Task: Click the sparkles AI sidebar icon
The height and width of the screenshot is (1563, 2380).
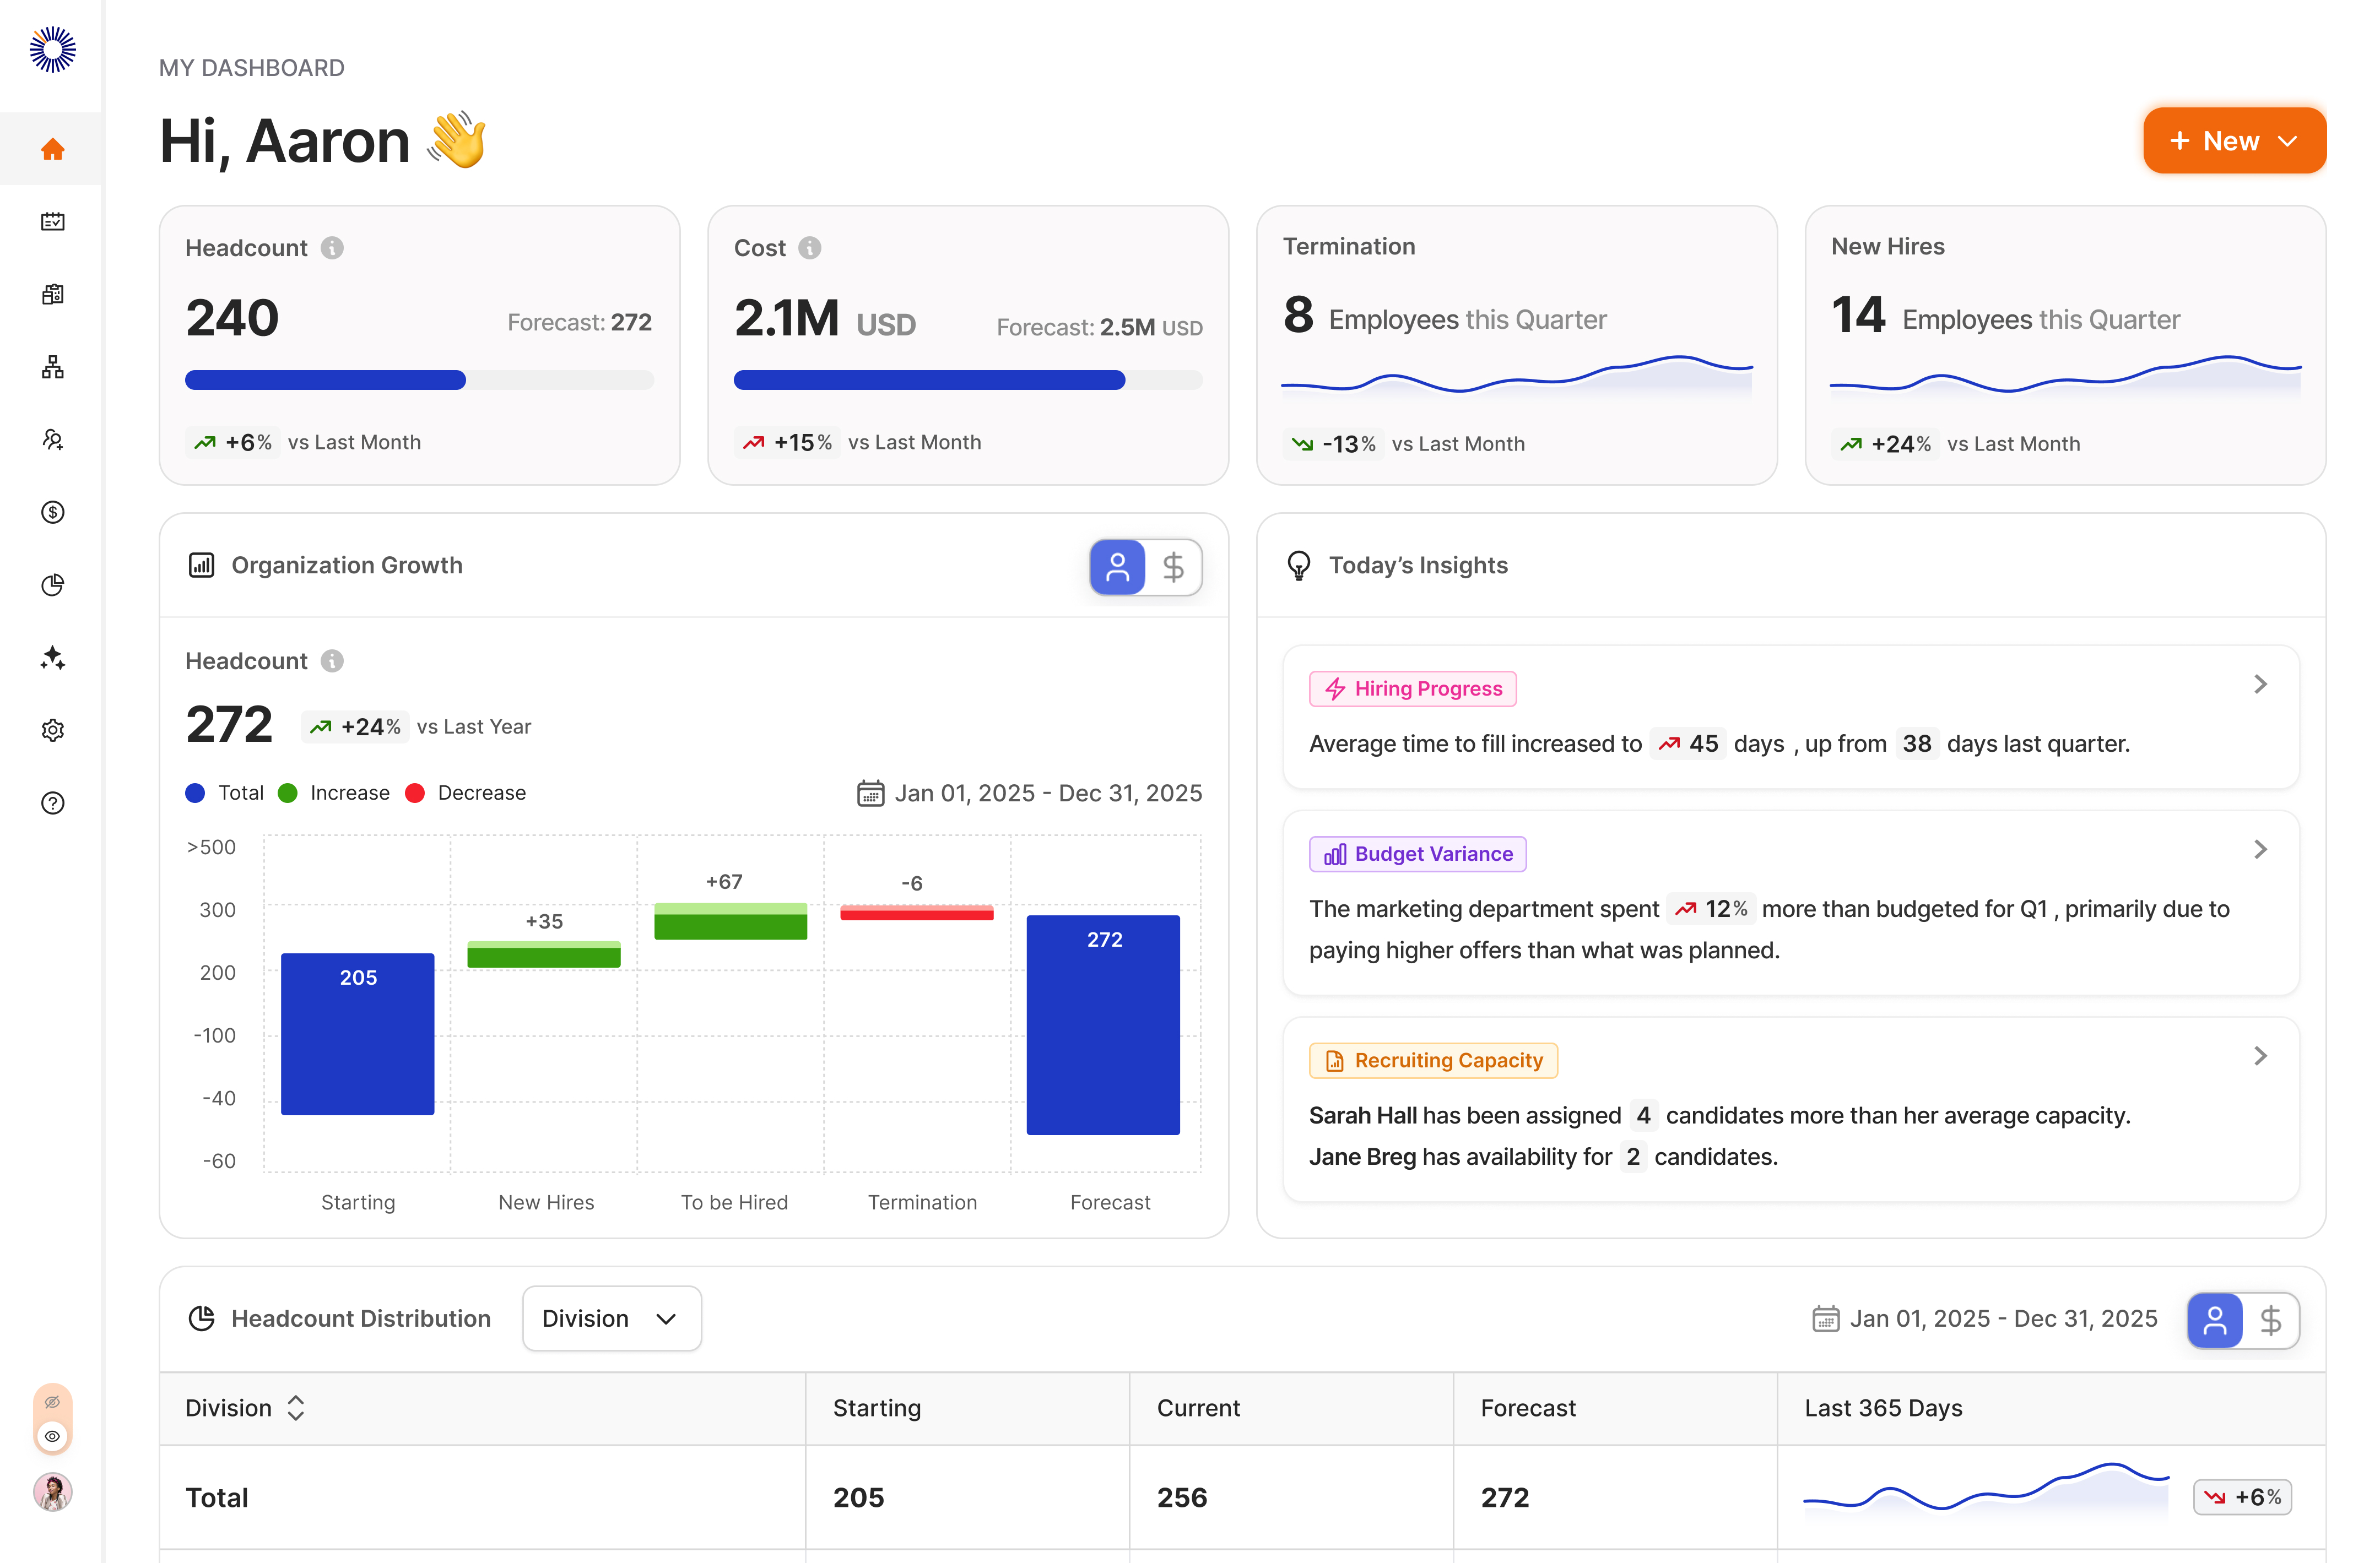Action: 53,658
